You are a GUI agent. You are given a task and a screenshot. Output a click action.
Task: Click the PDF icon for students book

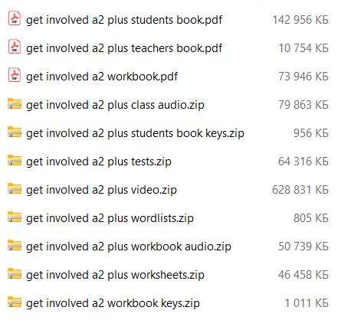[x=15, y=18]
